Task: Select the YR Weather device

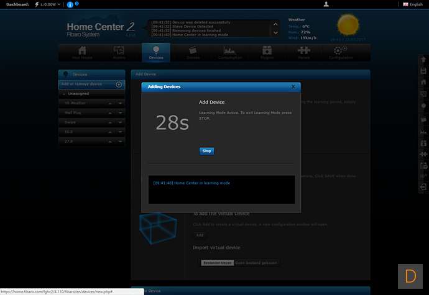Action: 75,103
